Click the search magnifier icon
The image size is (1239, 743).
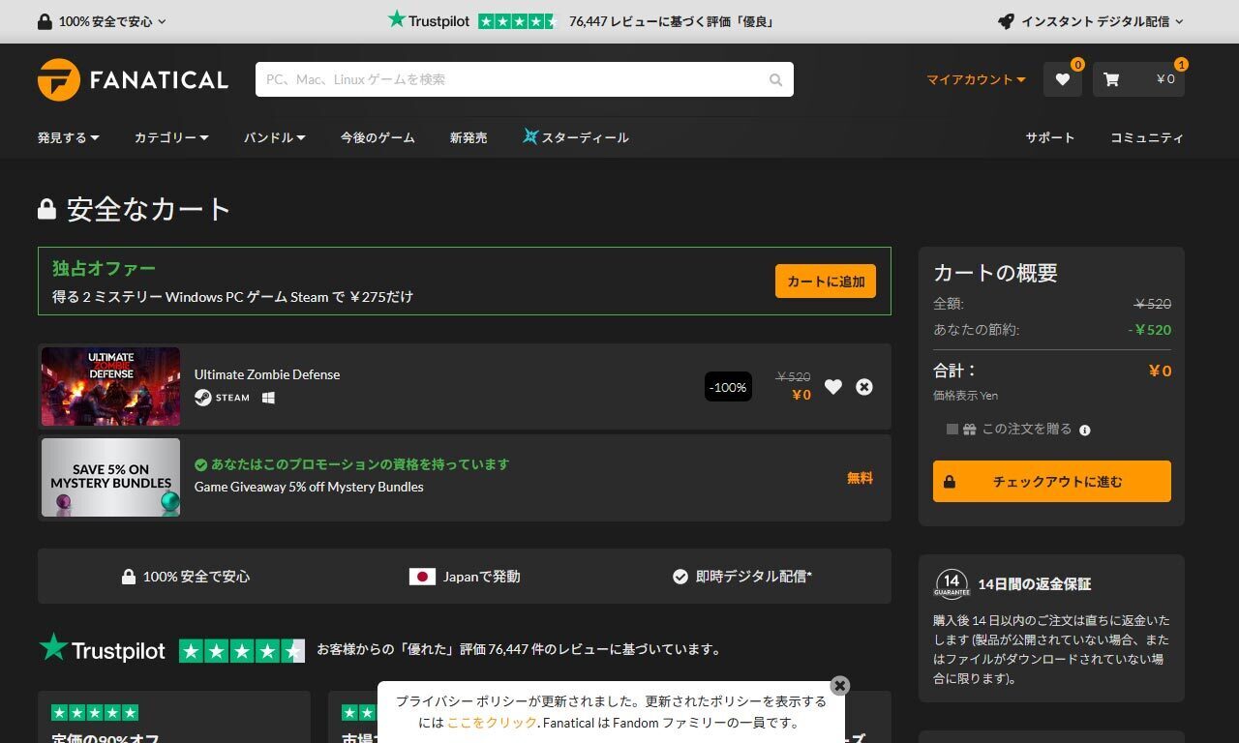[775, 80]
